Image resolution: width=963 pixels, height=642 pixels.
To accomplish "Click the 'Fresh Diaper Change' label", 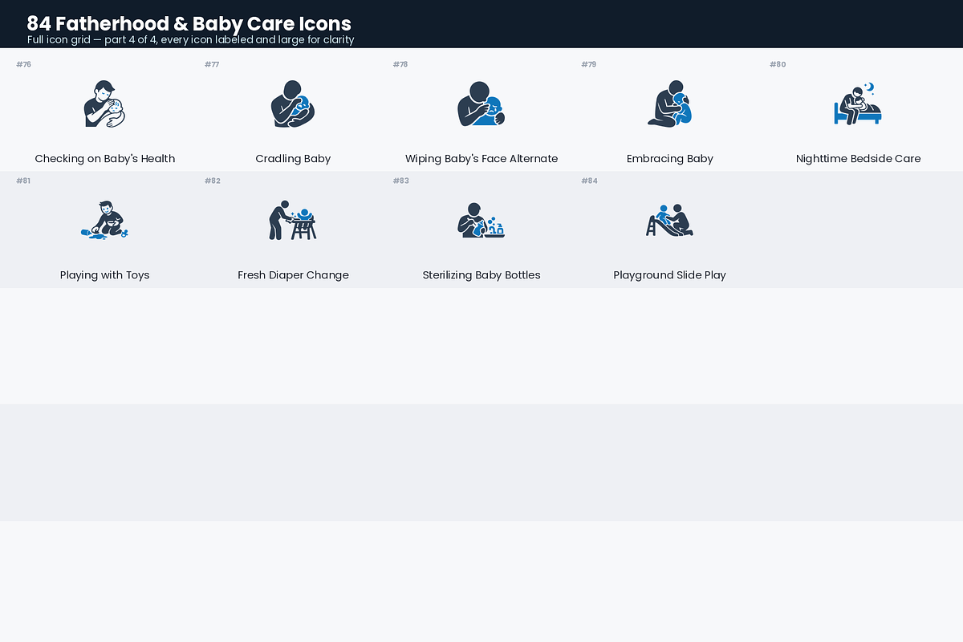I will (x=293, y=275).
